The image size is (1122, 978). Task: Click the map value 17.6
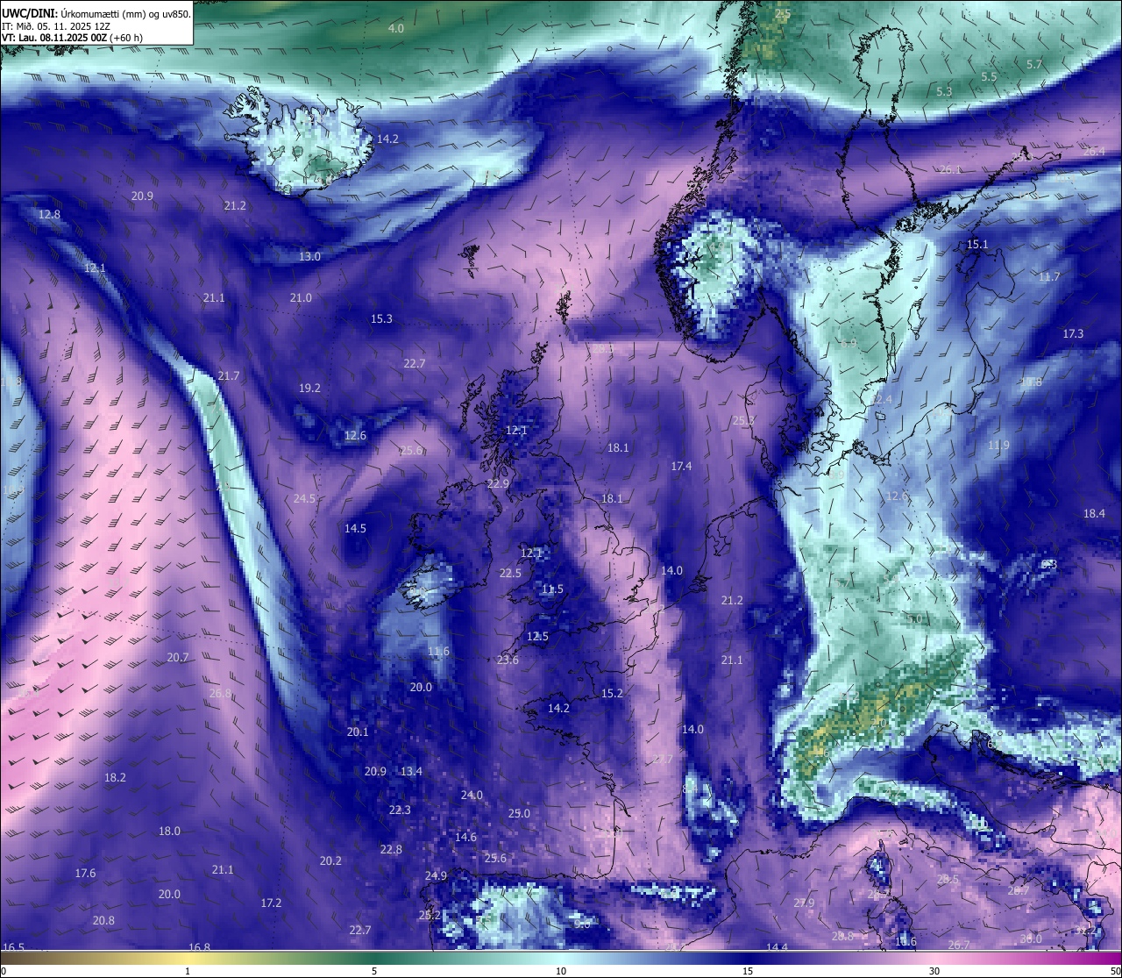(x=85, y=874)
